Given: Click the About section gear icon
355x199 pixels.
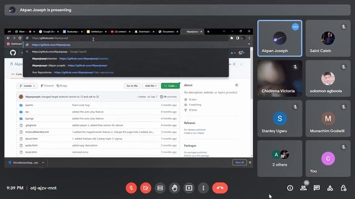Looking at the screenshot, I should click(237, 85).
